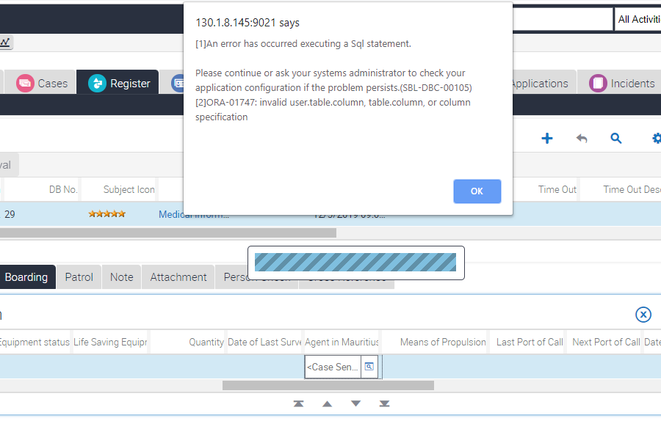
Task: Click the purple Incidents icon
Action: (x=598, y=84)
